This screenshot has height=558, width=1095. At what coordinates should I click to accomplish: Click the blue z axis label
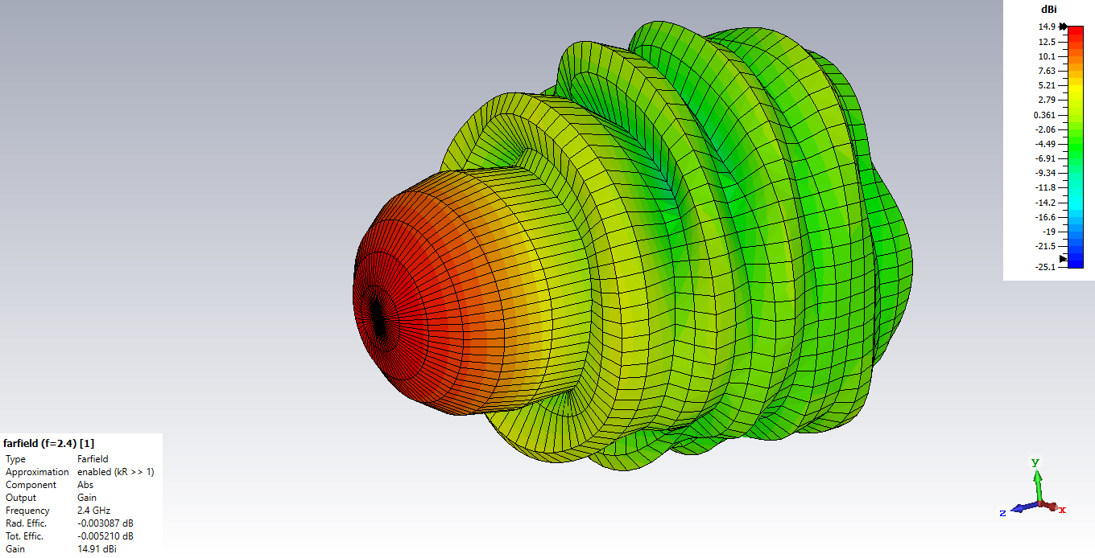(x=1002, y=513)
